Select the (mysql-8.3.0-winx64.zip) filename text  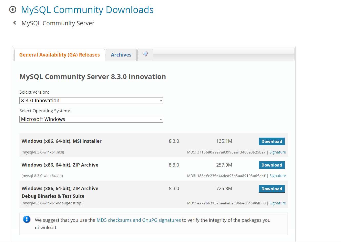(x=42, y=176)
